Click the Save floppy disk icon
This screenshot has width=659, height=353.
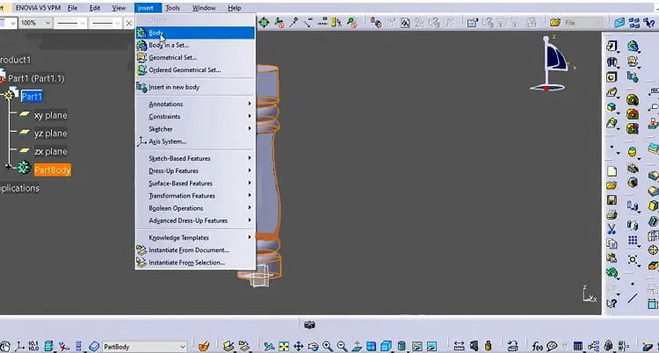click(x=612, y=200)
